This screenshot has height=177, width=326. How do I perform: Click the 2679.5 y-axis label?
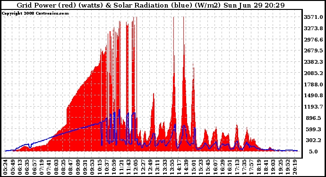tap(313, 51)
